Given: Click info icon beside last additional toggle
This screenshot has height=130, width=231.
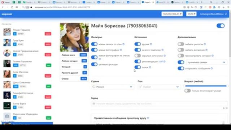Looking at the screenshot, I should [212, 68].
